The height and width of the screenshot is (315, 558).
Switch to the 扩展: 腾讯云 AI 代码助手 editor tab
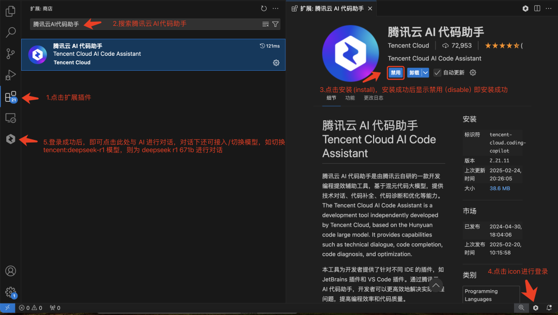(x=332, y=9)
